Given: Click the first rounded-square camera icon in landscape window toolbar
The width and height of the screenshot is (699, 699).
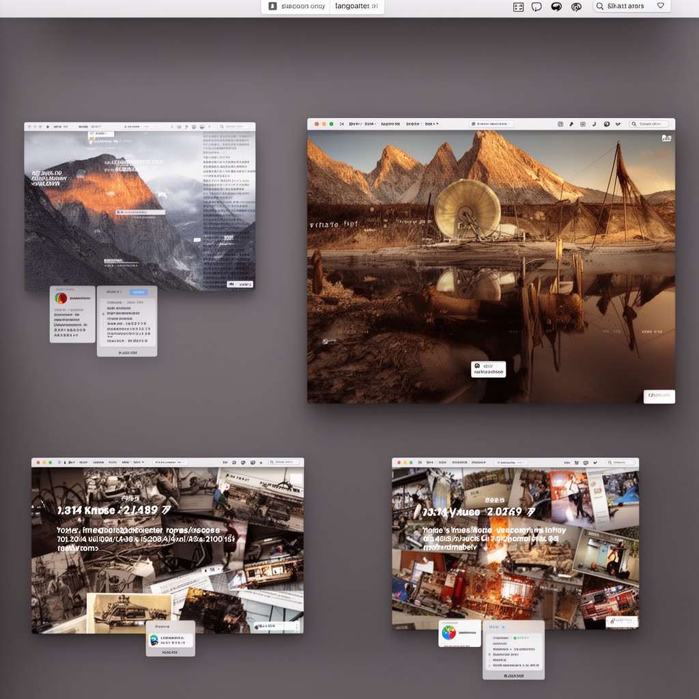Looking at the screenshot, I should pos(560,124).
